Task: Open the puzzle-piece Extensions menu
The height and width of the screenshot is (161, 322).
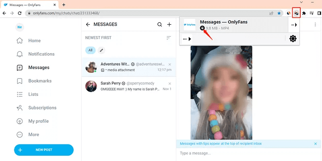Action: 304,13
